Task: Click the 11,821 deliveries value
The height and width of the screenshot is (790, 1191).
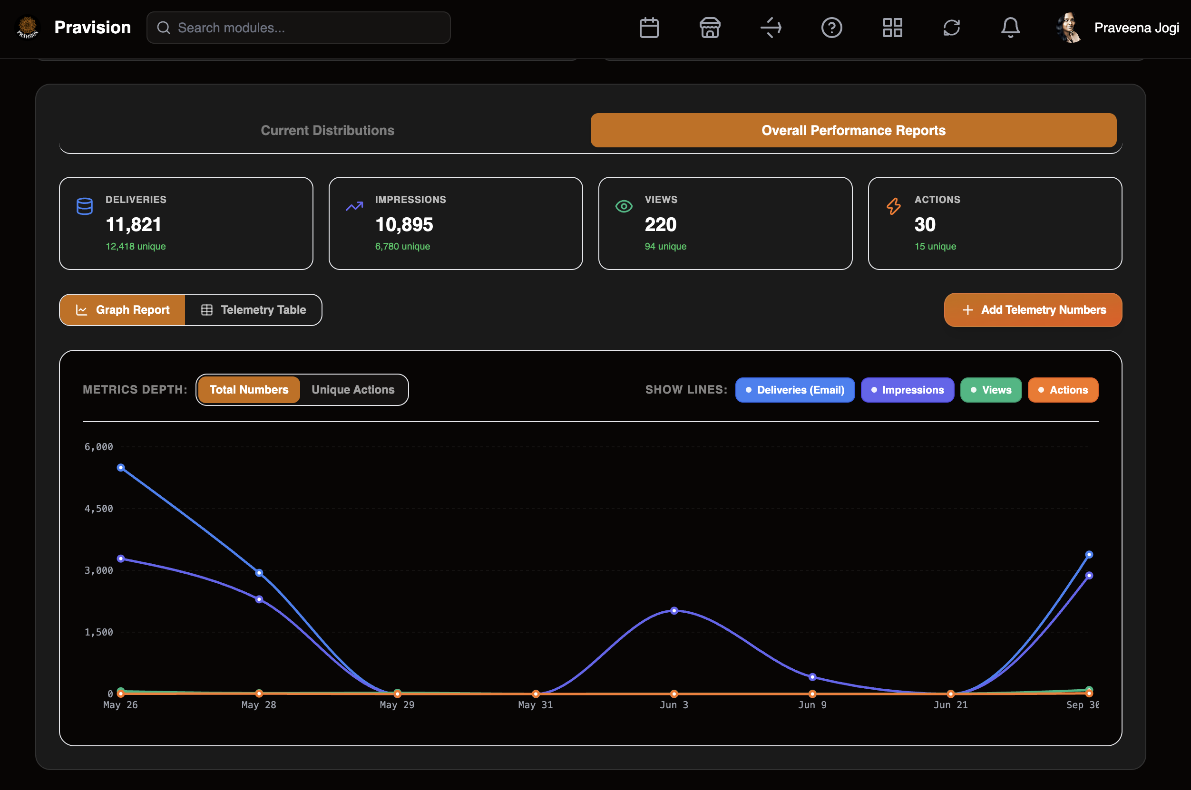Action: click(x=134, y=225)
